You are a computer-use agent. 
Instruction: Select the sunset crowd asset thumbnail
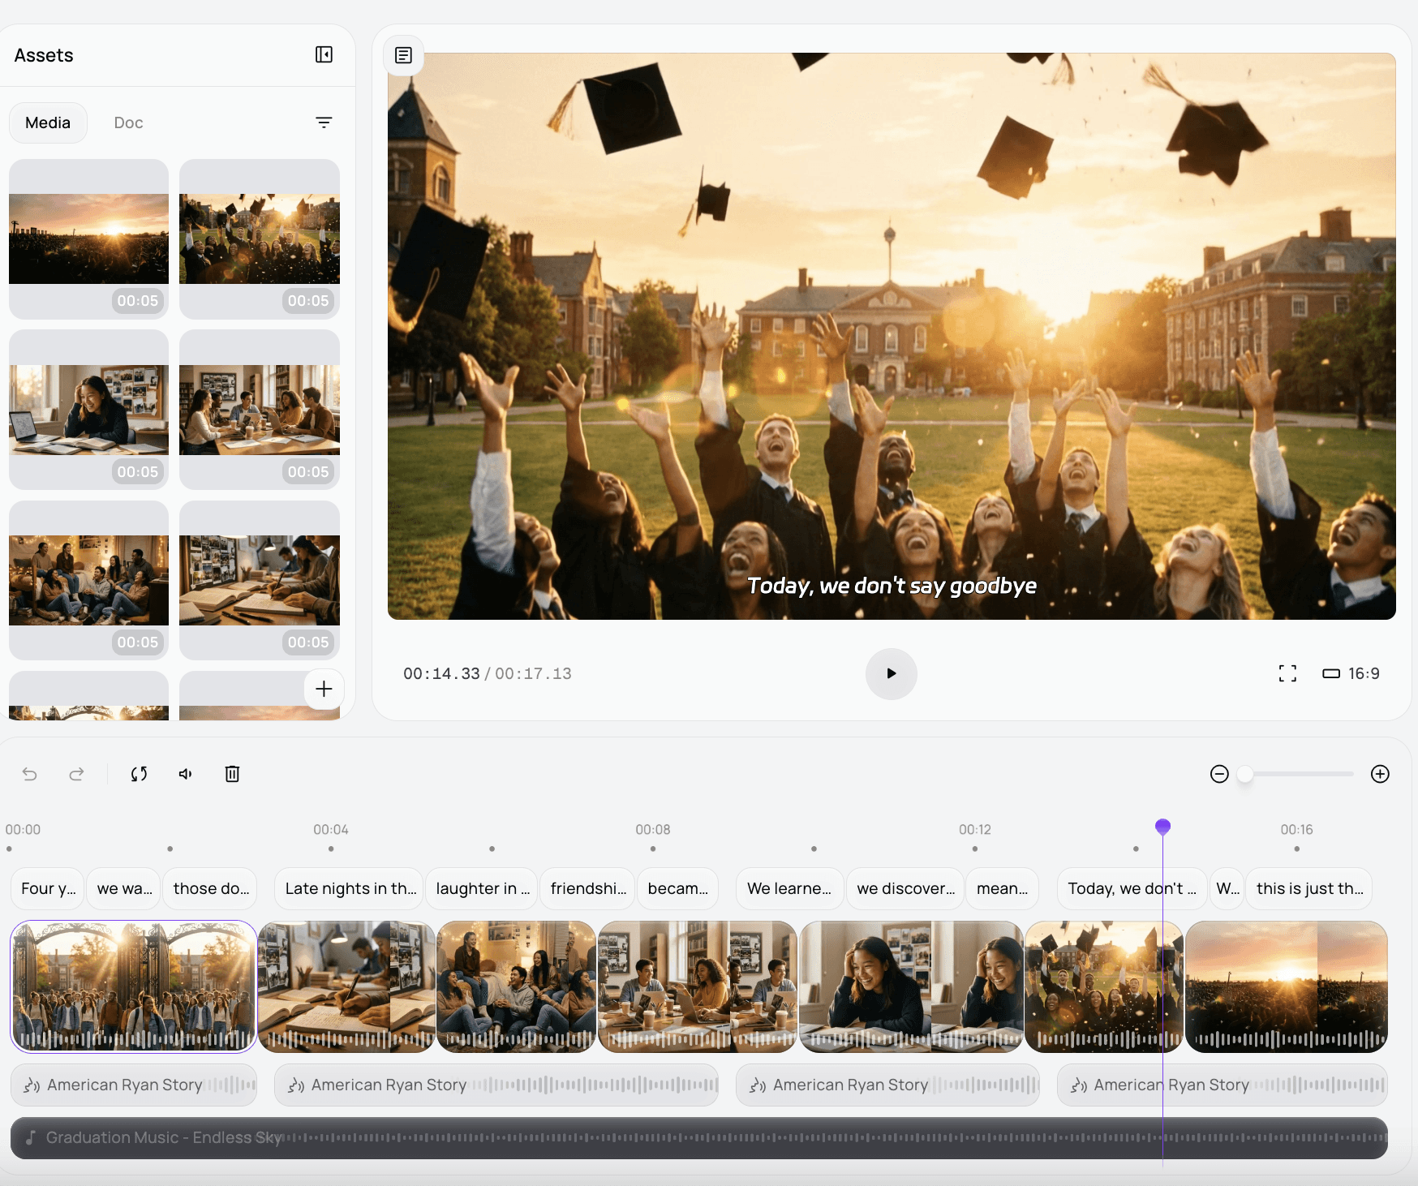click(89, 239)
